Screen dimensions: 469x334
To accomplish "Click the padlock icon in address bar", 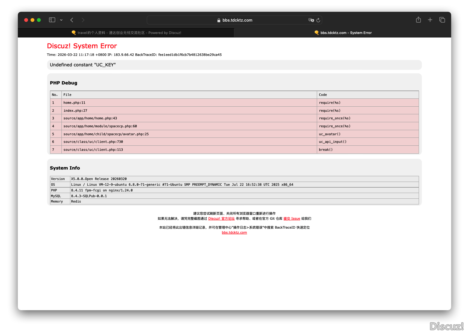I will point(219,20).
